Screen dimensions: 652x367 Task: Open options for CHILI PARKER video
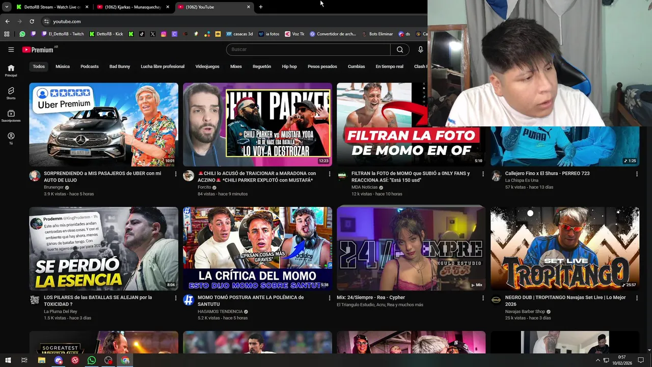pyautogui.click(x=330, y=174)
